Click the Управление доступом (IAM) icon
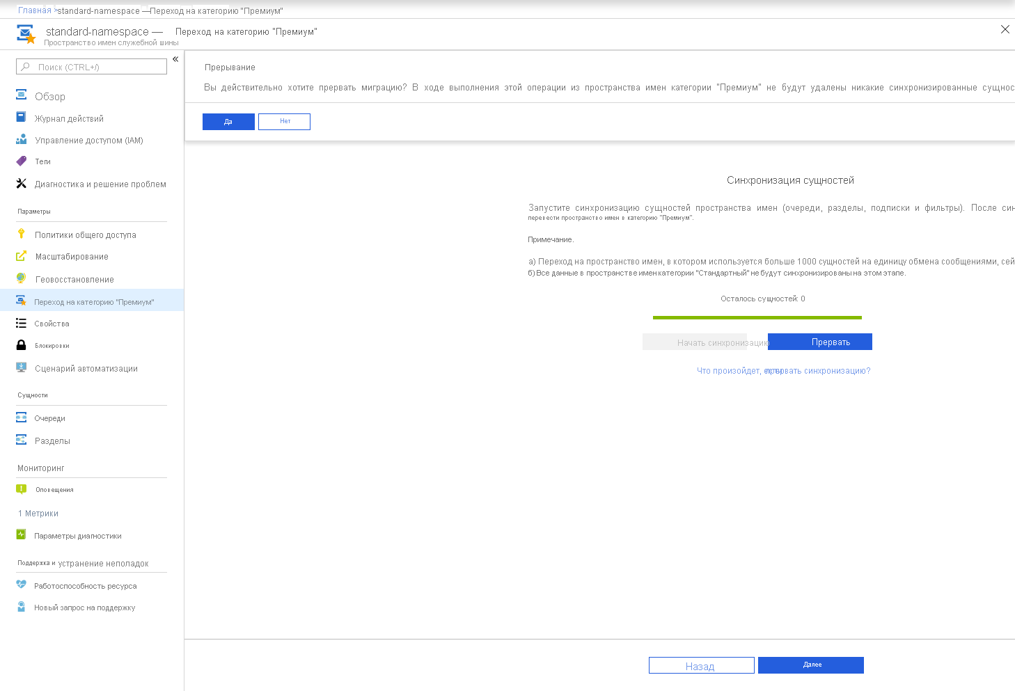This screenshot has width=1015, height=691. point(22,139)
